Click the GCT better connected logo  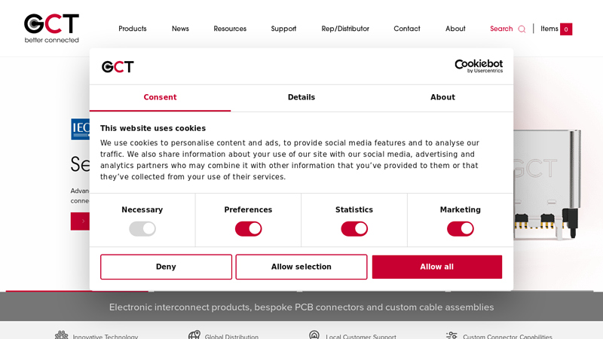[51, 28]
